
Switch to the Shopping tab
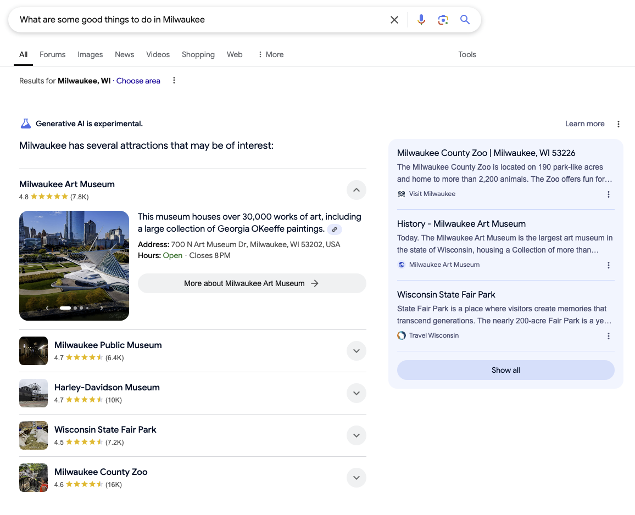click(x=198, y=54)
